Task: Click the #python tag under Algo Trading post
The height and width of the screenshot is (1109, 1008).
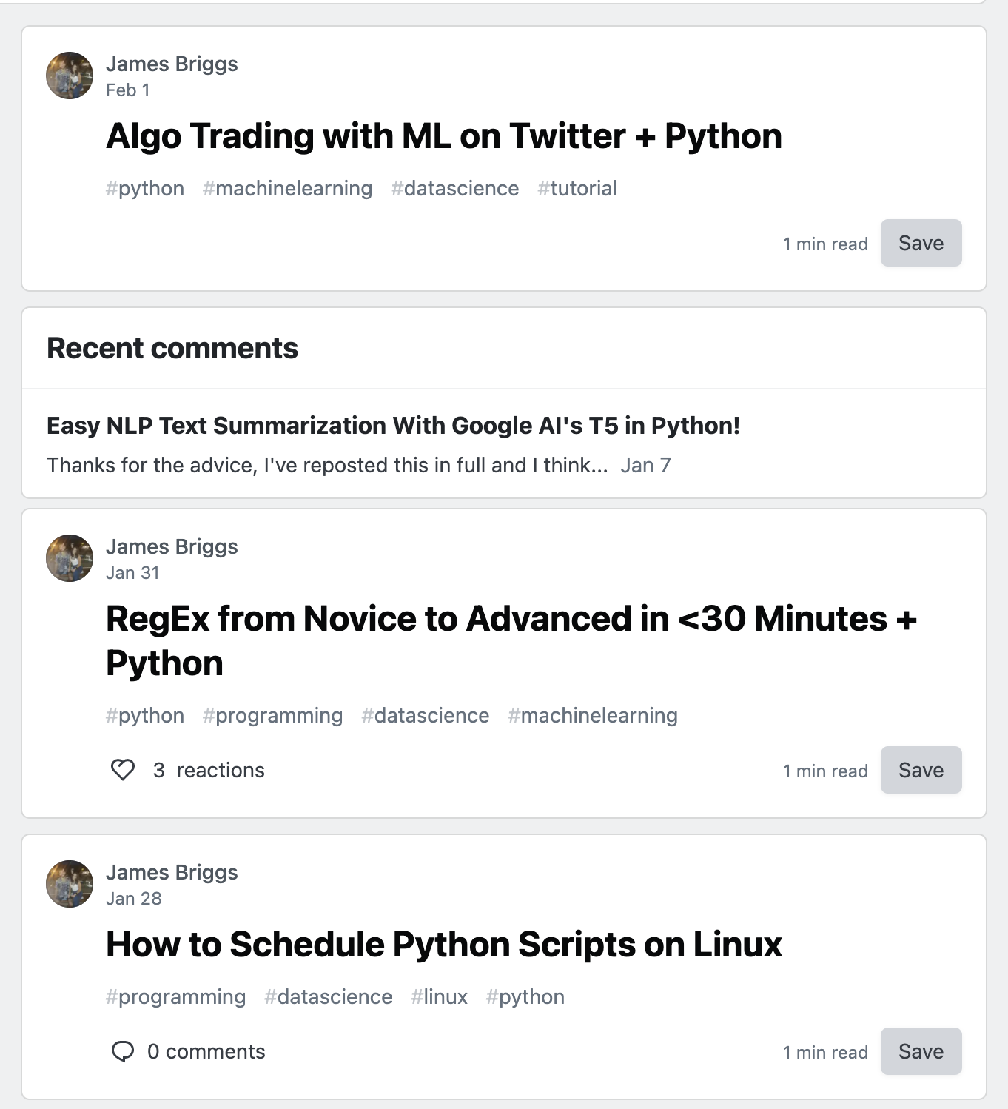Action: pos(145,189)
